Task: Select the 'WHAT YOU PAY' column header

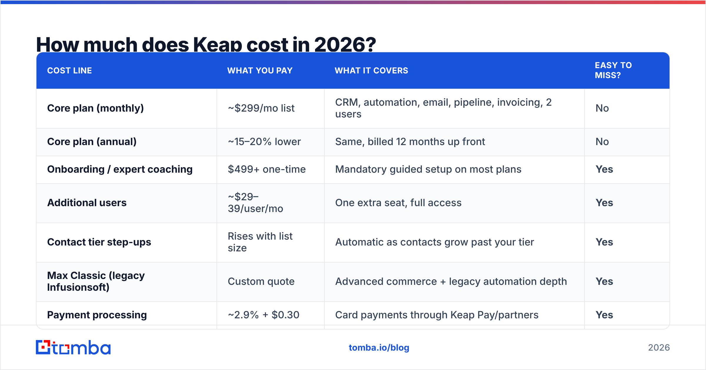Action: [x=260, y=70]
